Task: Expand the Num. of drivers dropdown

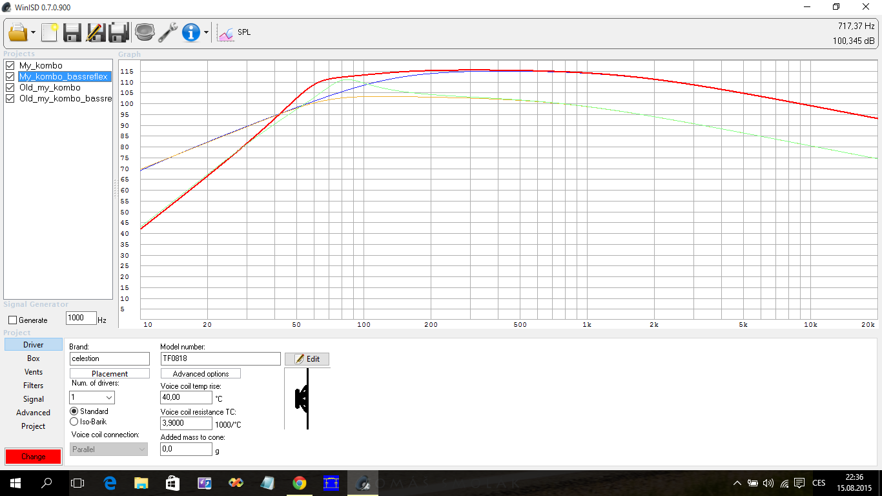Action: tap(108, 398)
